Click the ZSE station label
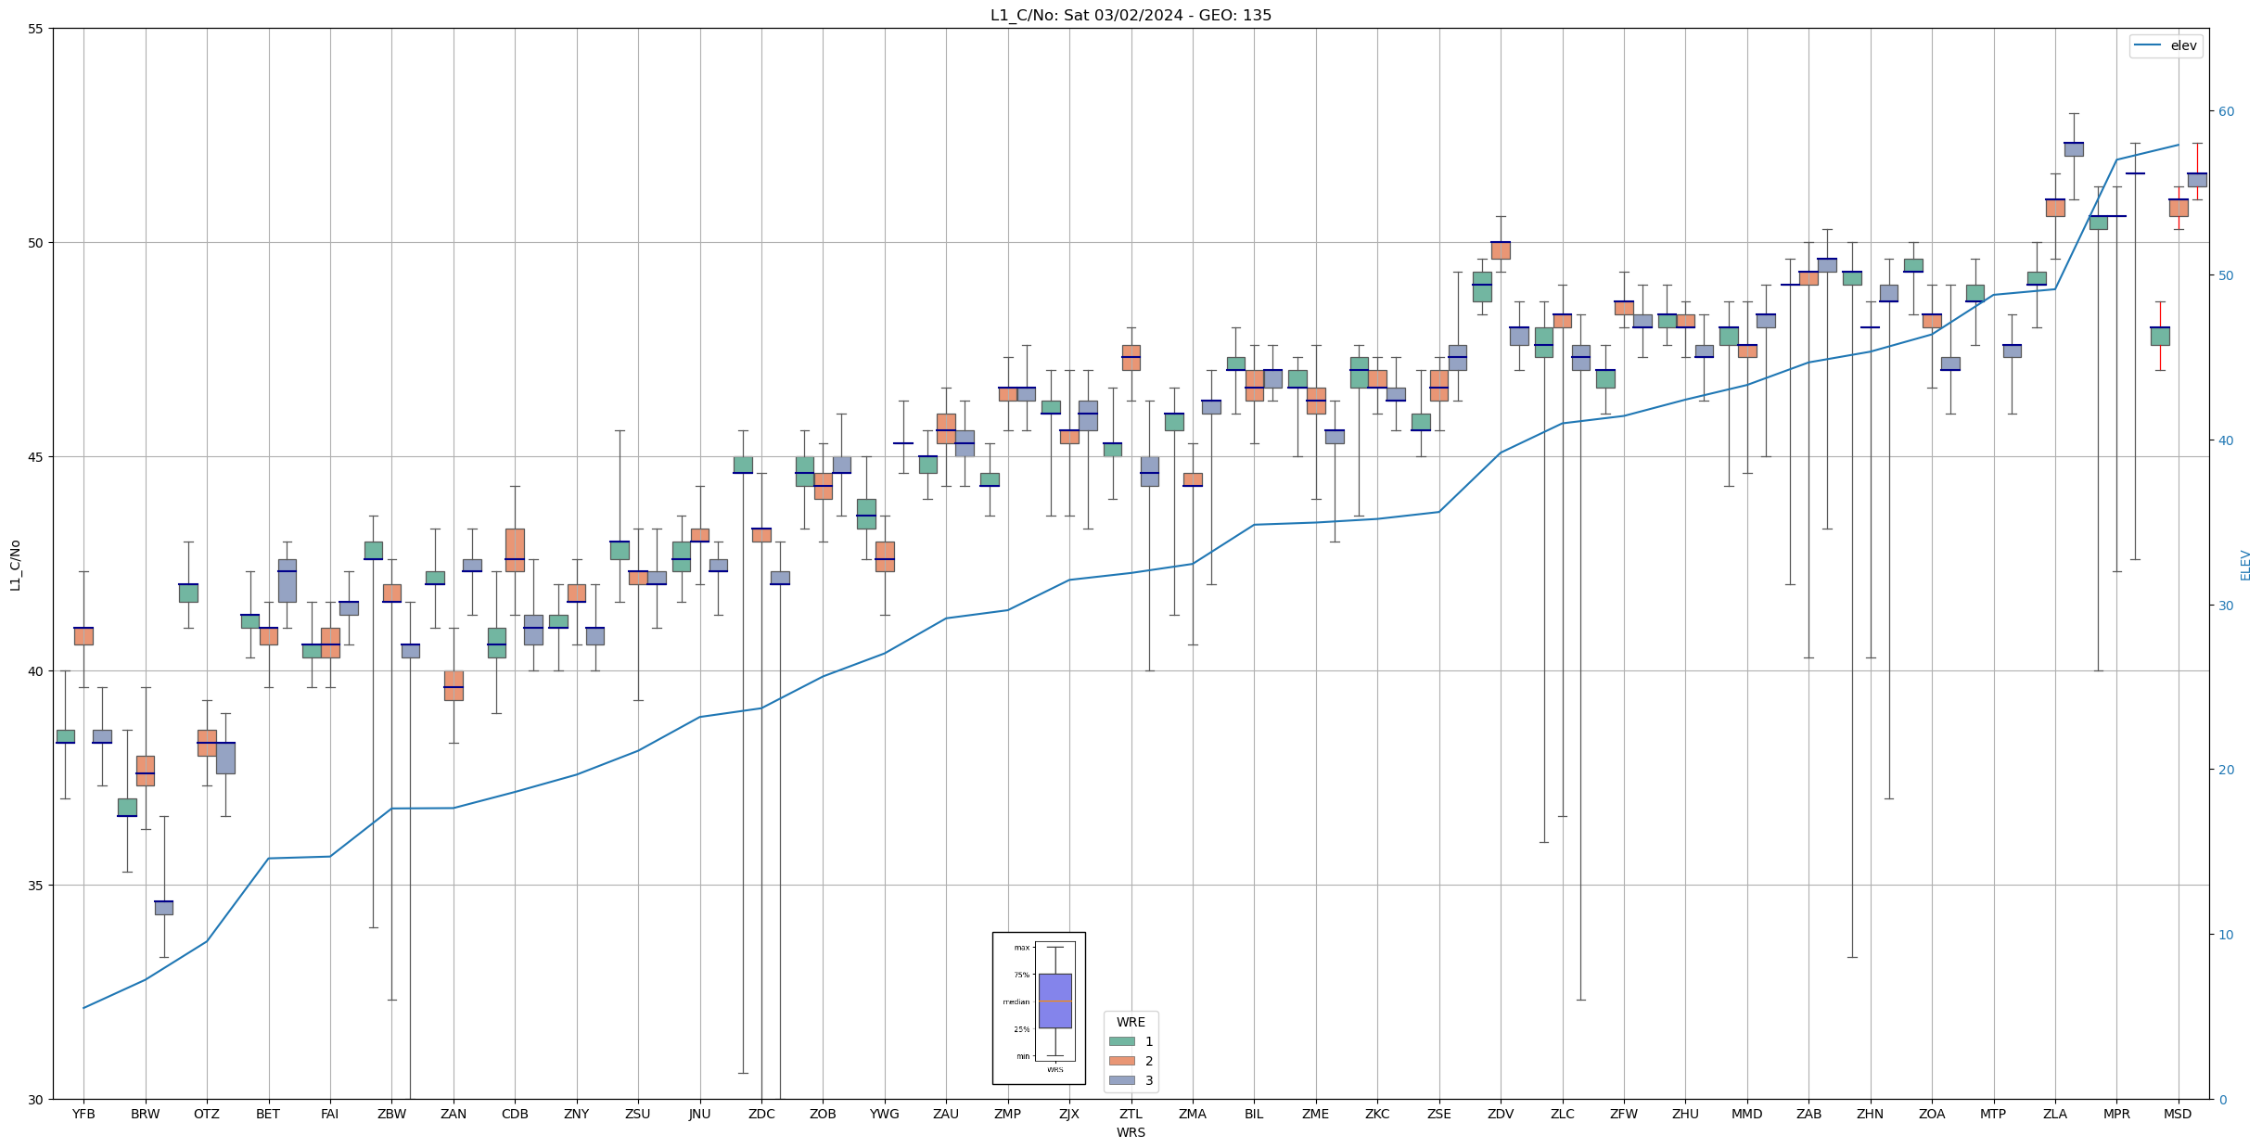 1439,1114
